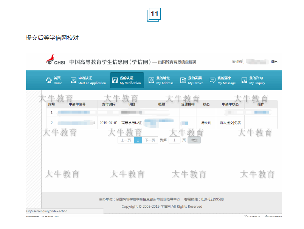
Task: Go to 我的发票 My Invoice
Action: 192,80
